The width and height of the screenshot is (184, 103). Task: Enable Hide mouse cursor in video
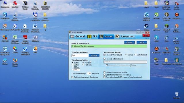coord(104,72)
